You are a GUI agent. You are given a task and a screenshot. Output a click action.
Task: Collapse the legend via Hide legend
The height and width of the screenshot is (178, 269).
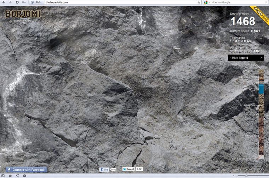pos(240,58)
